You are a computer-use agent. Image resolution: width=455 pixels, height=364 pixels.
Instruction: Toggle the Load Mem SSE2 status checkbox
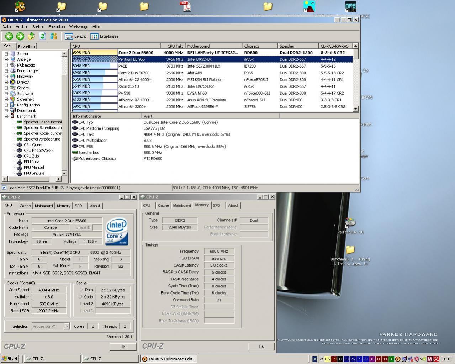coord(4,188)
